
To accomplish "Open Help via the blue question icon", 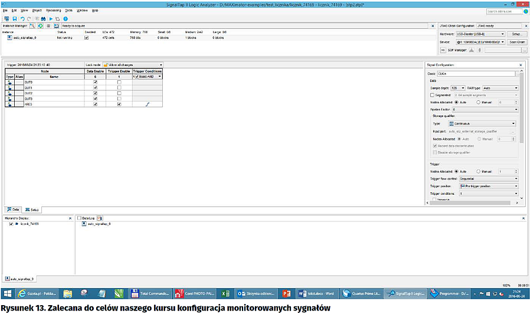I will (x=65, y=19).
